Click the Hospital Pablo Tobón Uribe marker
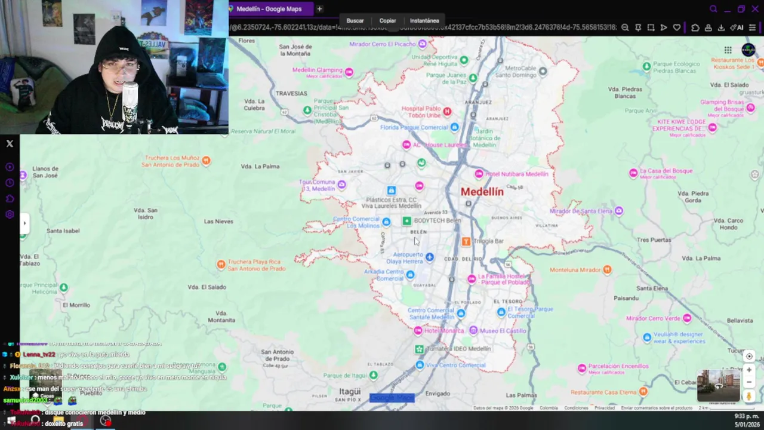764x430 pixels. point(447,112)
